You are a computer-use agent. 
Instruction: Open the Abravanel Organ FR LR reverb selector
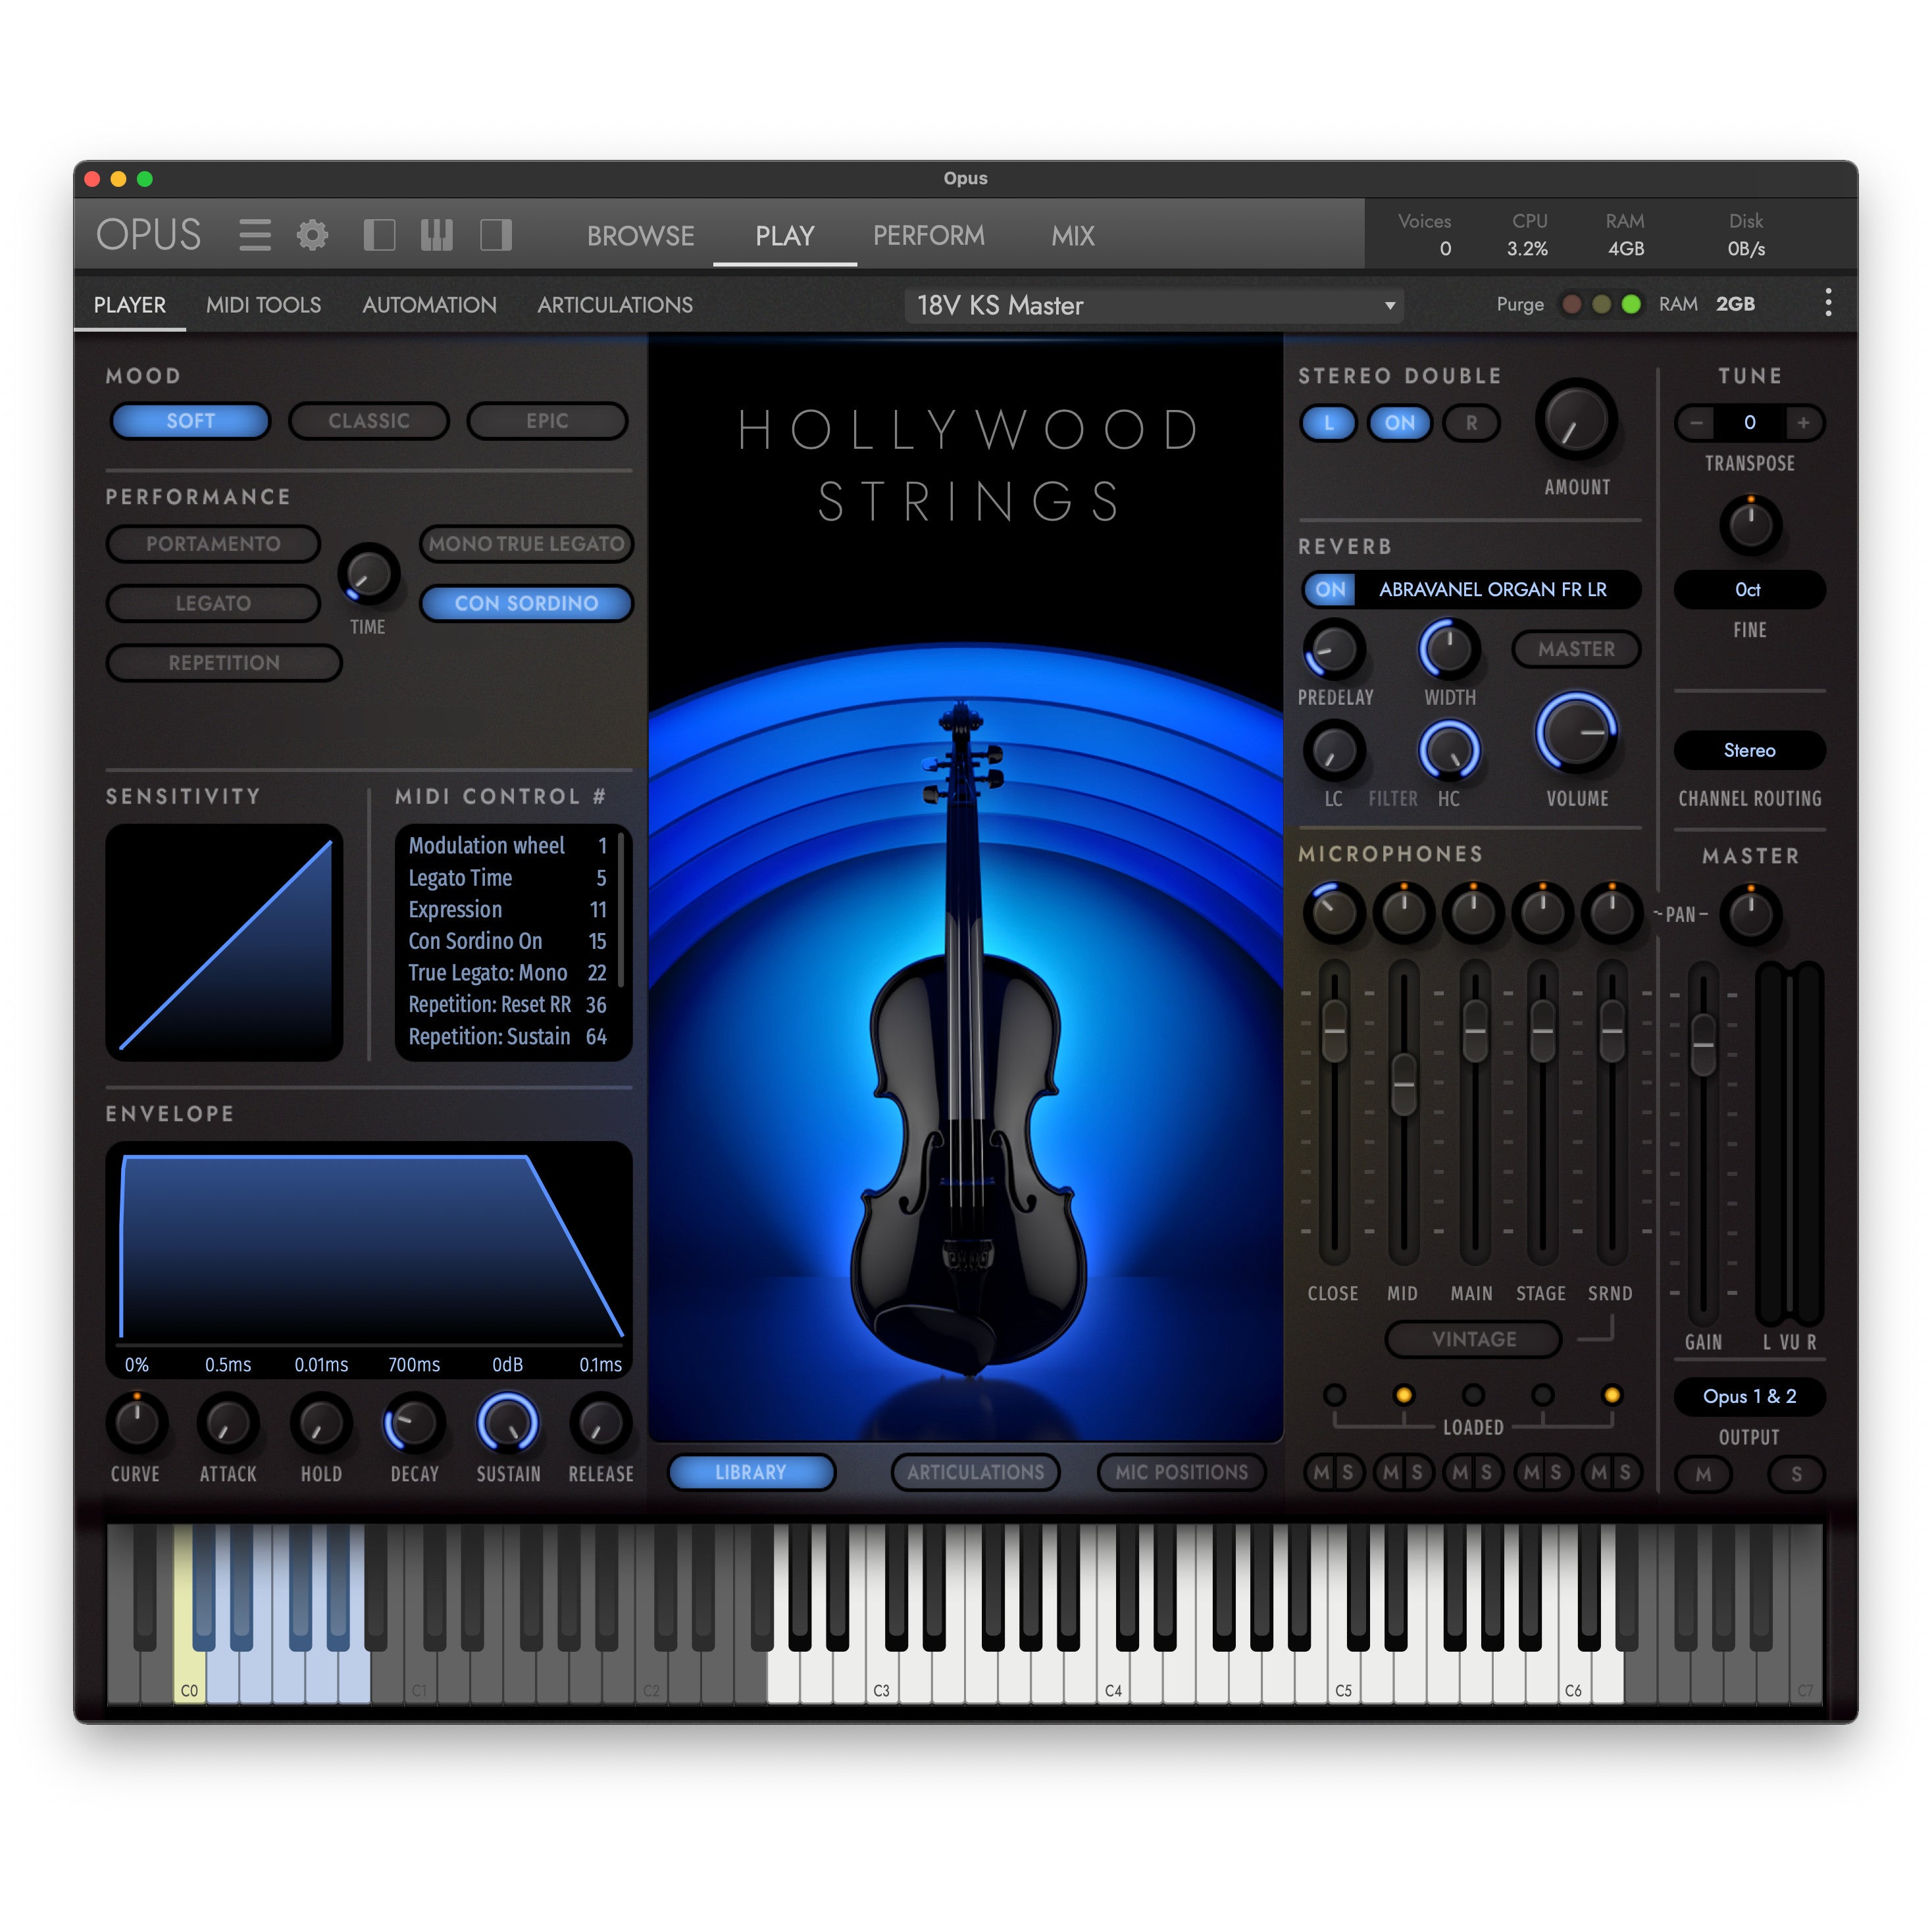(1494, 589)
